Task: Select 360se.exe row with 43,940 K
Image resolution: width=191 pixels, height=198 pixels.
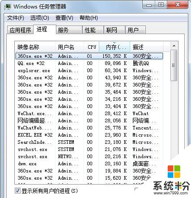Action: pyautogui.click(x=89, y=77)
